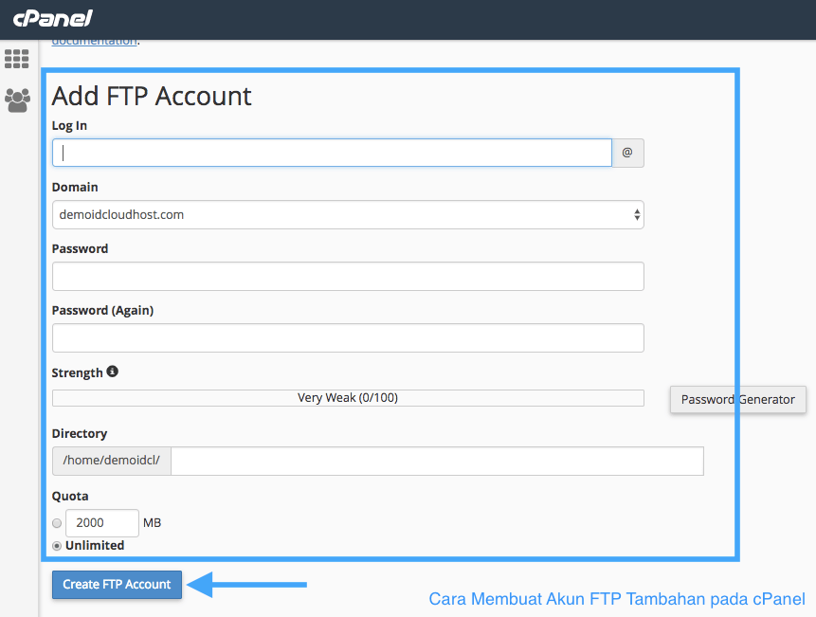Click the /home/demoidcl/ directory prefix
This screenshot has width=816, height=617.
[111, 461]
